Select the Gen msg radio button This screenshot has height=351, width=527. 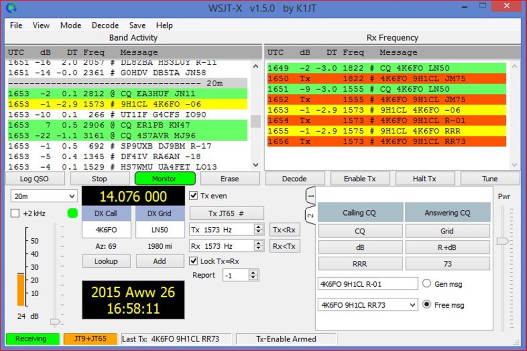(x=427, y=284)
